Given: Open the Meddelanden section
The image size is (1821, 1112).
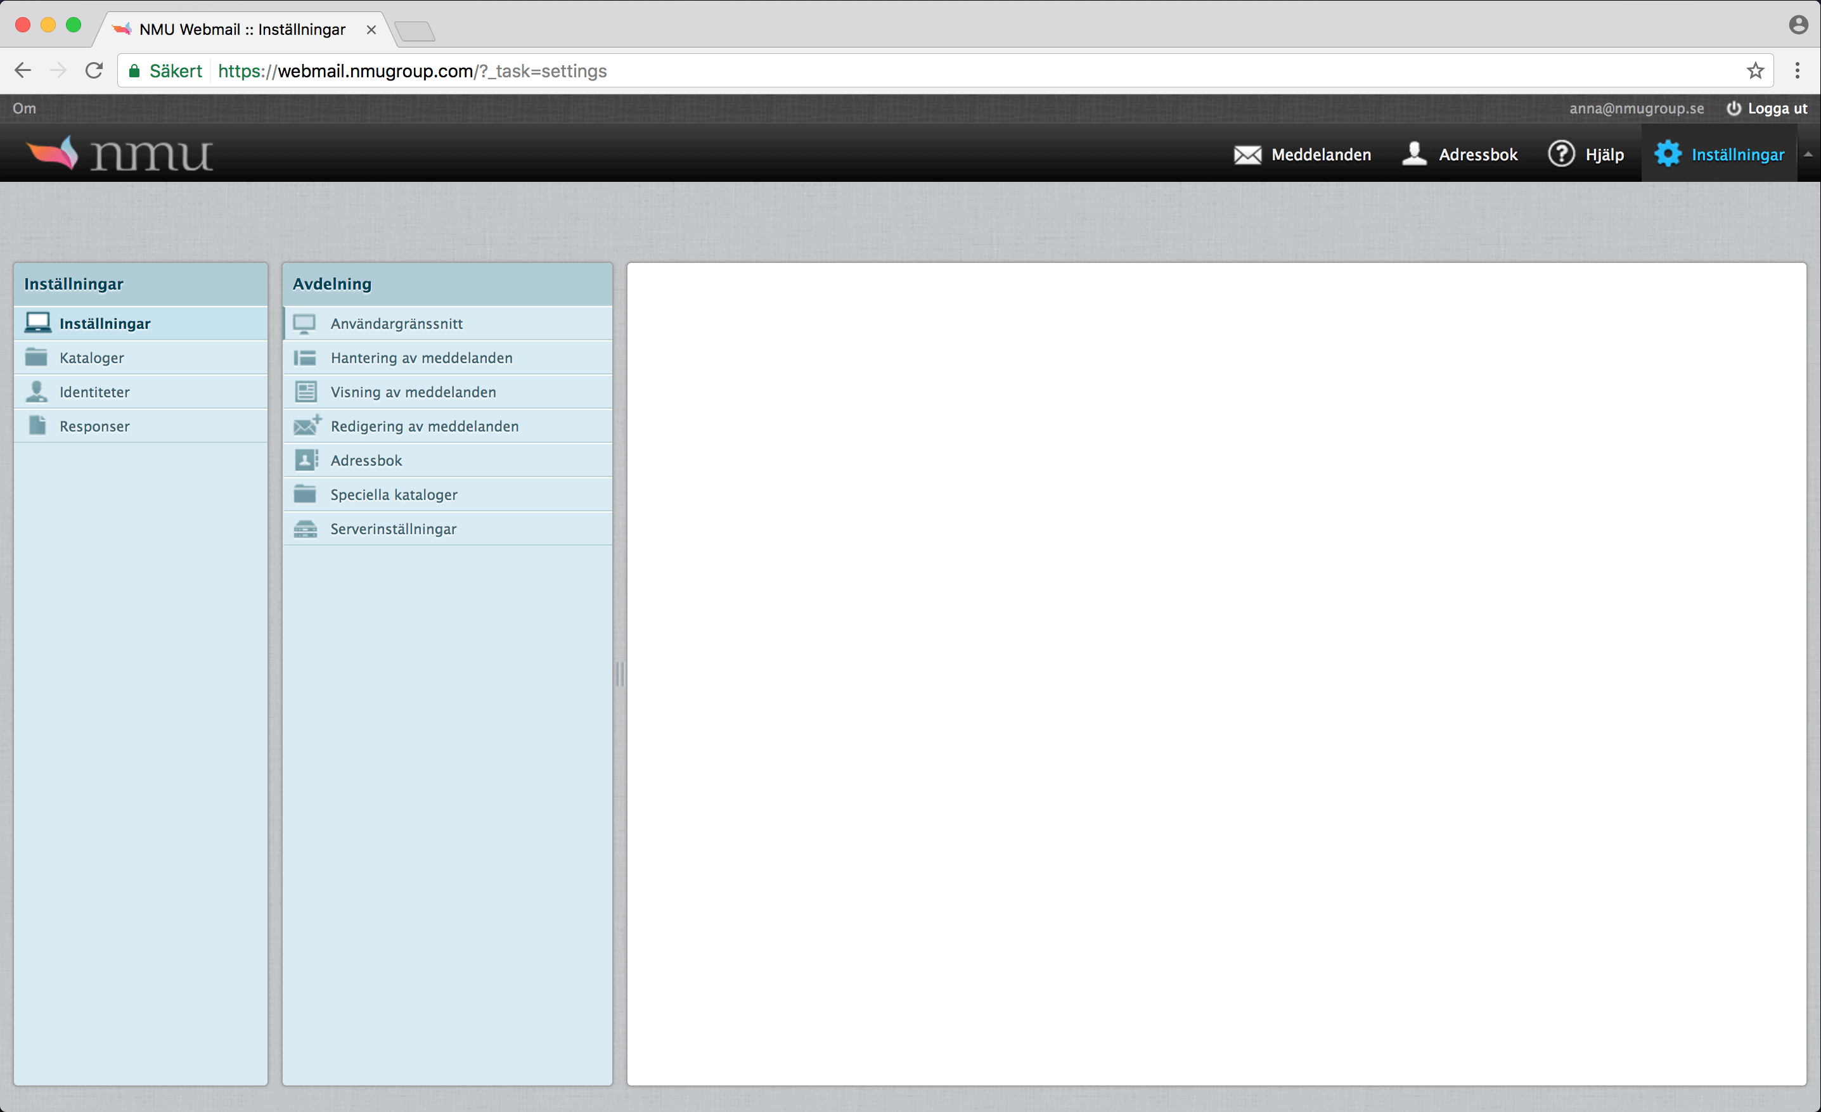Looking at the screenshot, I should [x=1302, y=154].
